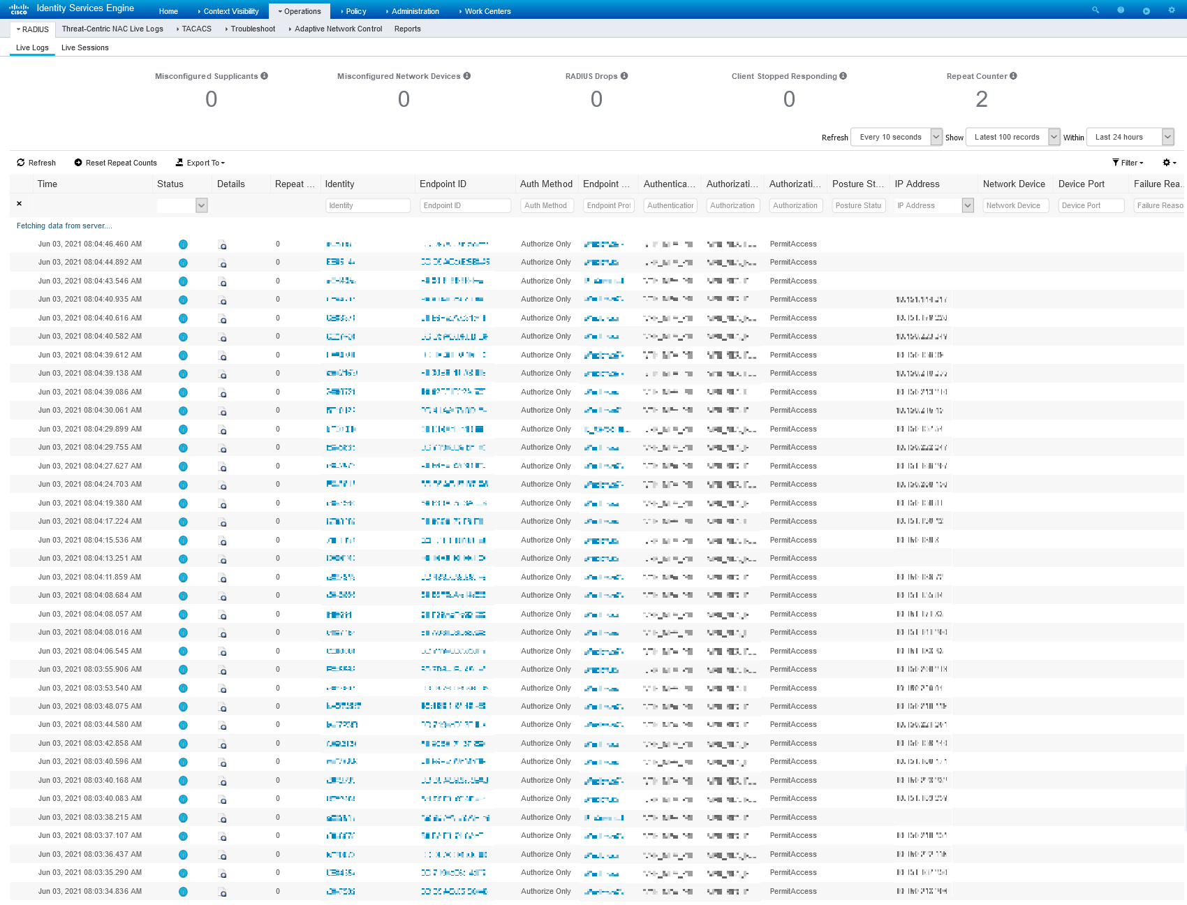This screenshot has width=1187, height=905.
Task: Click the status info icon on the top row
Action: [x=183, y=244]
